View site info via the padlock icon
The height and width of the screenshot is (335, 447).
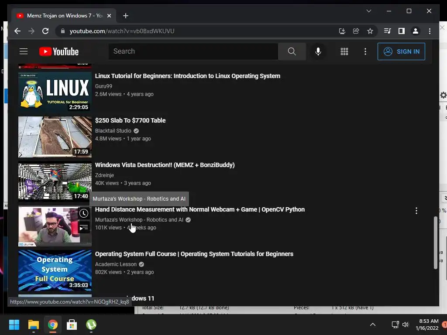(63, 31)
